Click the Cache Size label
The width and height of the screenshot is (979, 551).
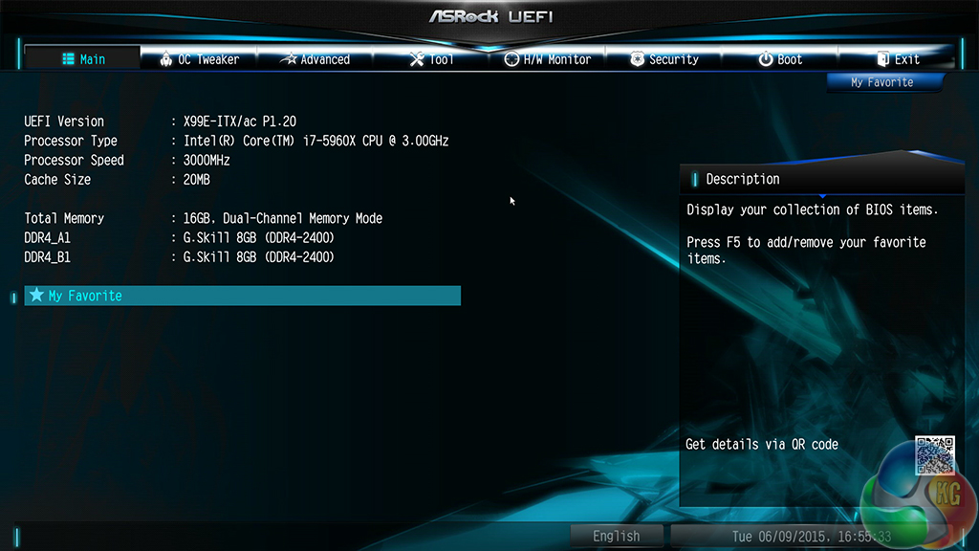(57, 179)
